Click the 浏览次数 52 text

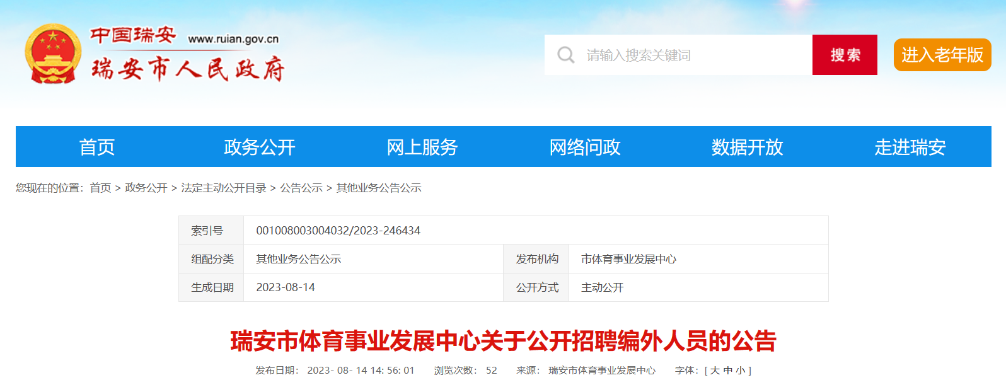point(465,371)
